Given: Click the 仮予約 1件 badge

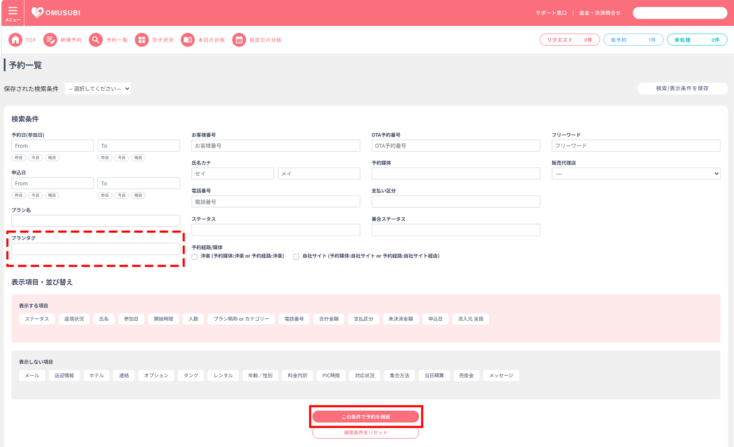Looking at the screenshot, I should [633, 40].
